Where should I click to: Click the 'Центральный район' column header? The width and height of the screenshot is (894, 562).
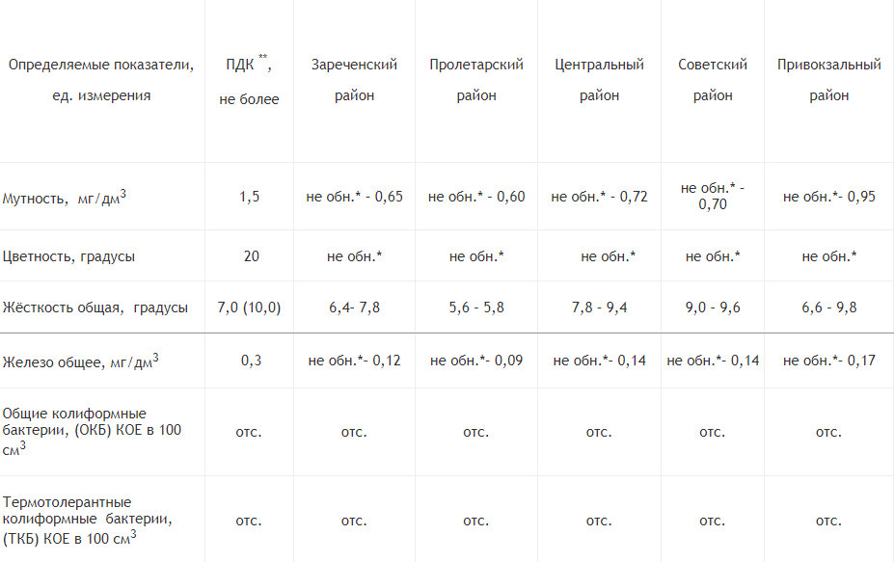coord(599,80)
